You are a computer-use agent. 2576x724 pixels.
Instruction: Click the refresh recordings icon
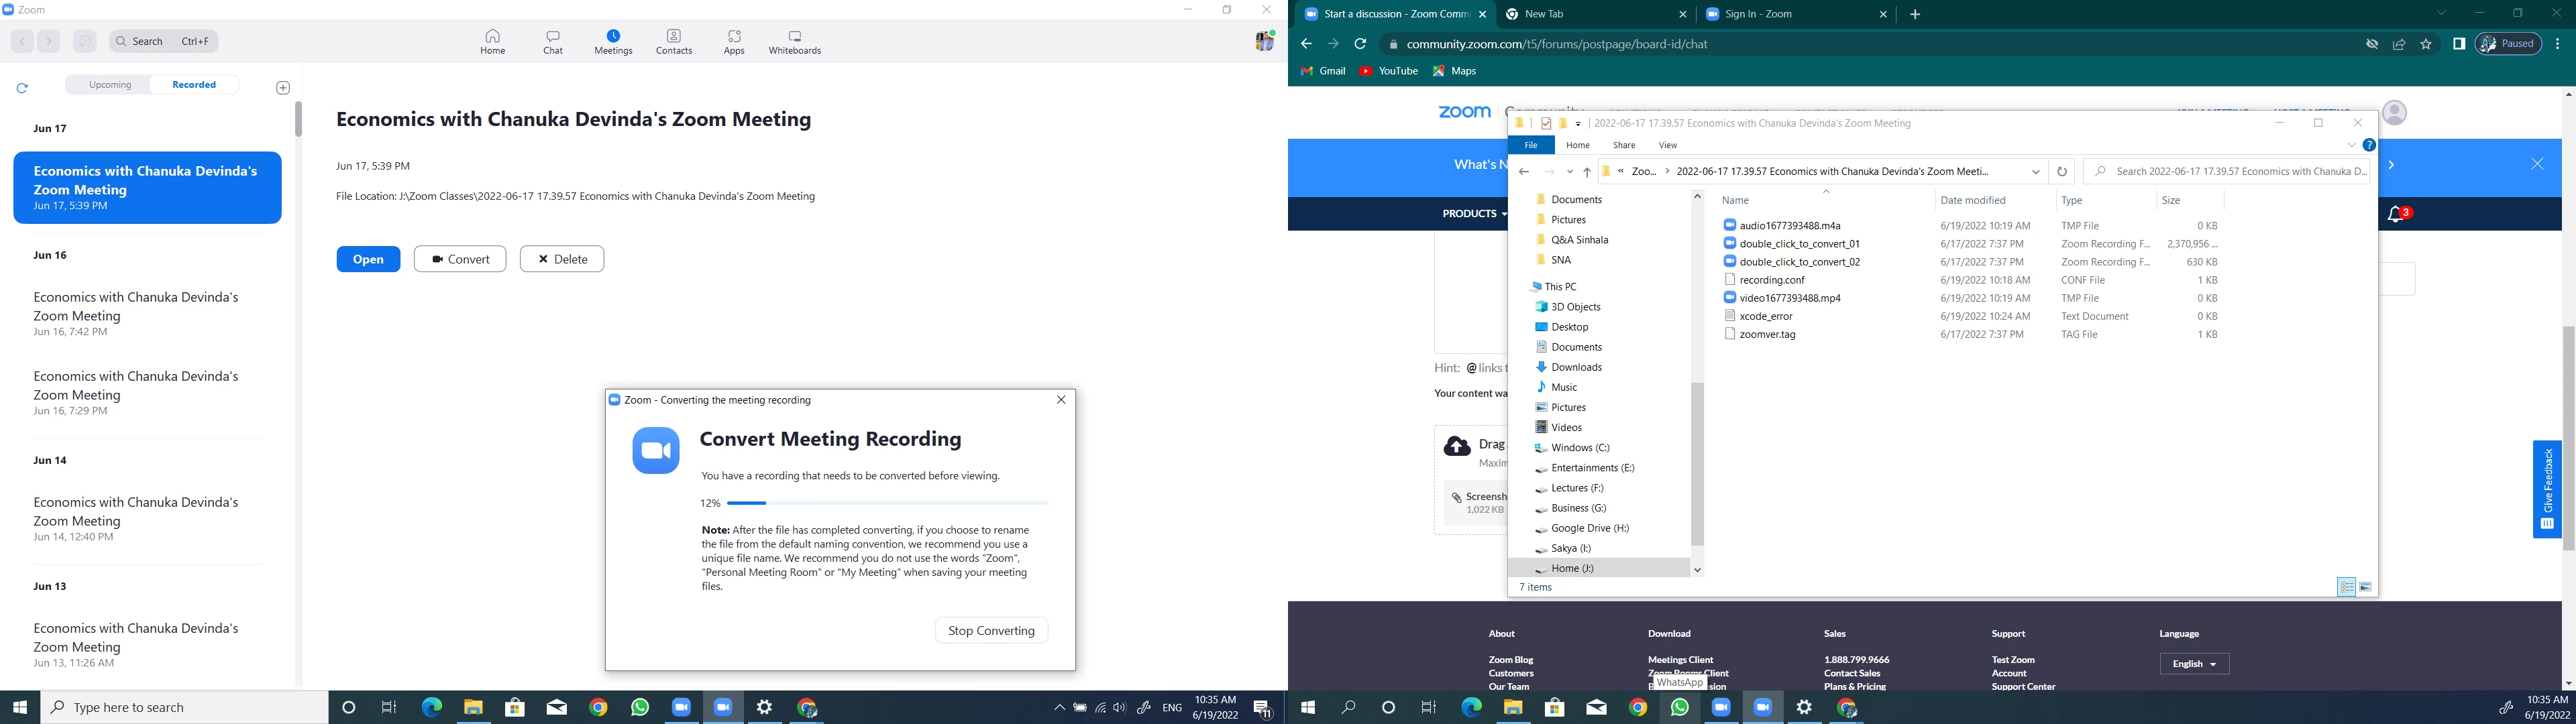(x=22, y=88)
